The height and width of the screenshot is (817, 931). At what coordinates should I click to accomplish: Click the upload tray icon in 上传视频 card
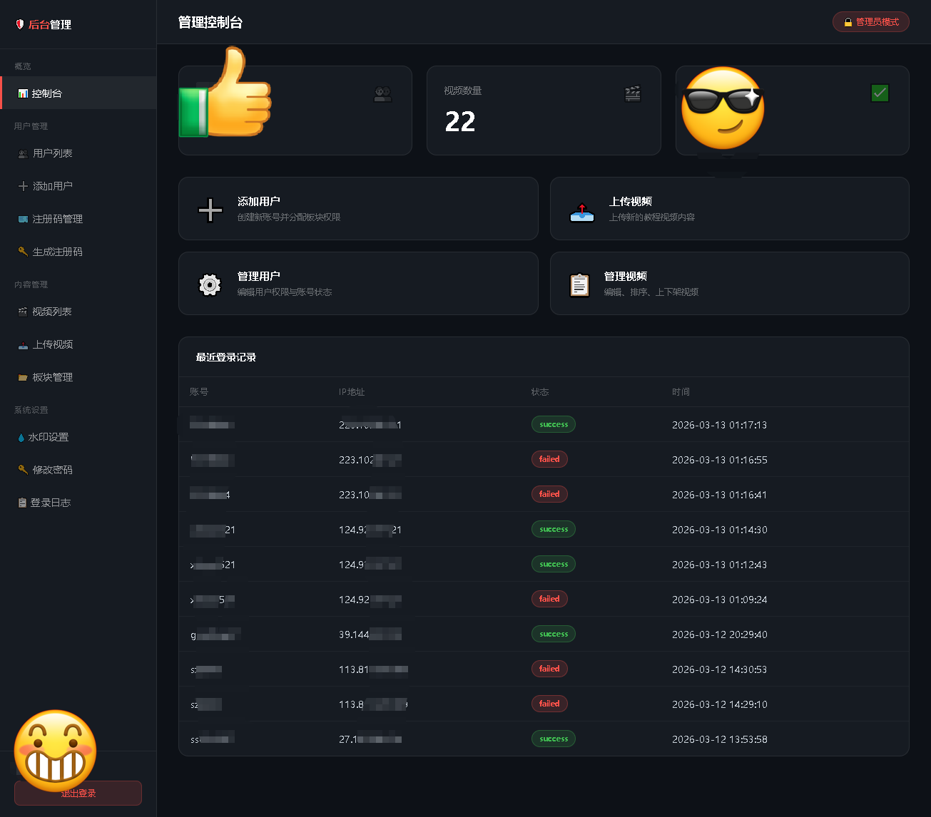pos(582,212)
